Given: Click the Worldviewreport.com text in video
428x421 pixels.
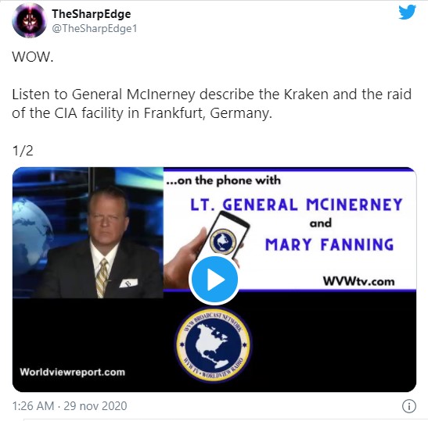Looking at the screenshot, I should tap(72, 372).
